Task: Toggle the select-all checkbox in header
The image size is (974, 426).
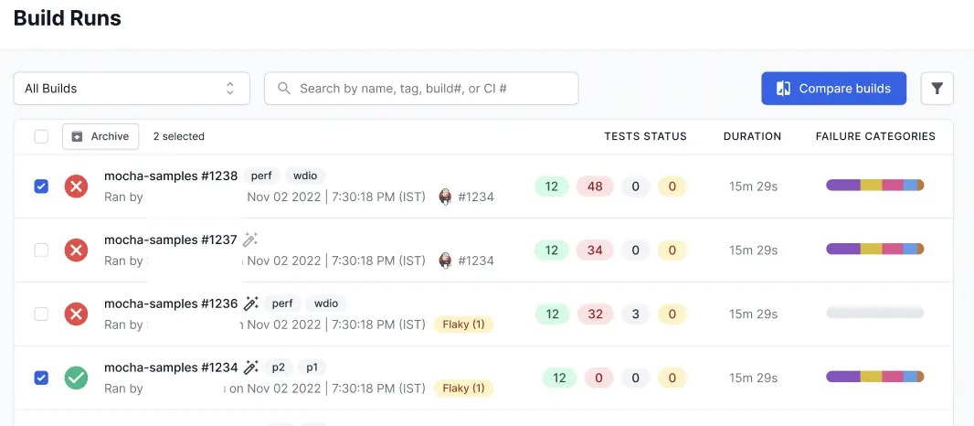Action: pos(41,136)
